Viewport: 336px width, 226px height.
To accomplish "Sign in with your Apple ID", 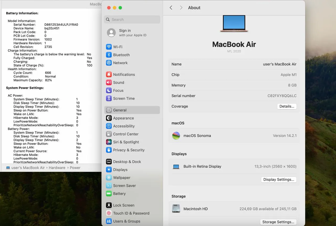I will click(x=133, y=33).
